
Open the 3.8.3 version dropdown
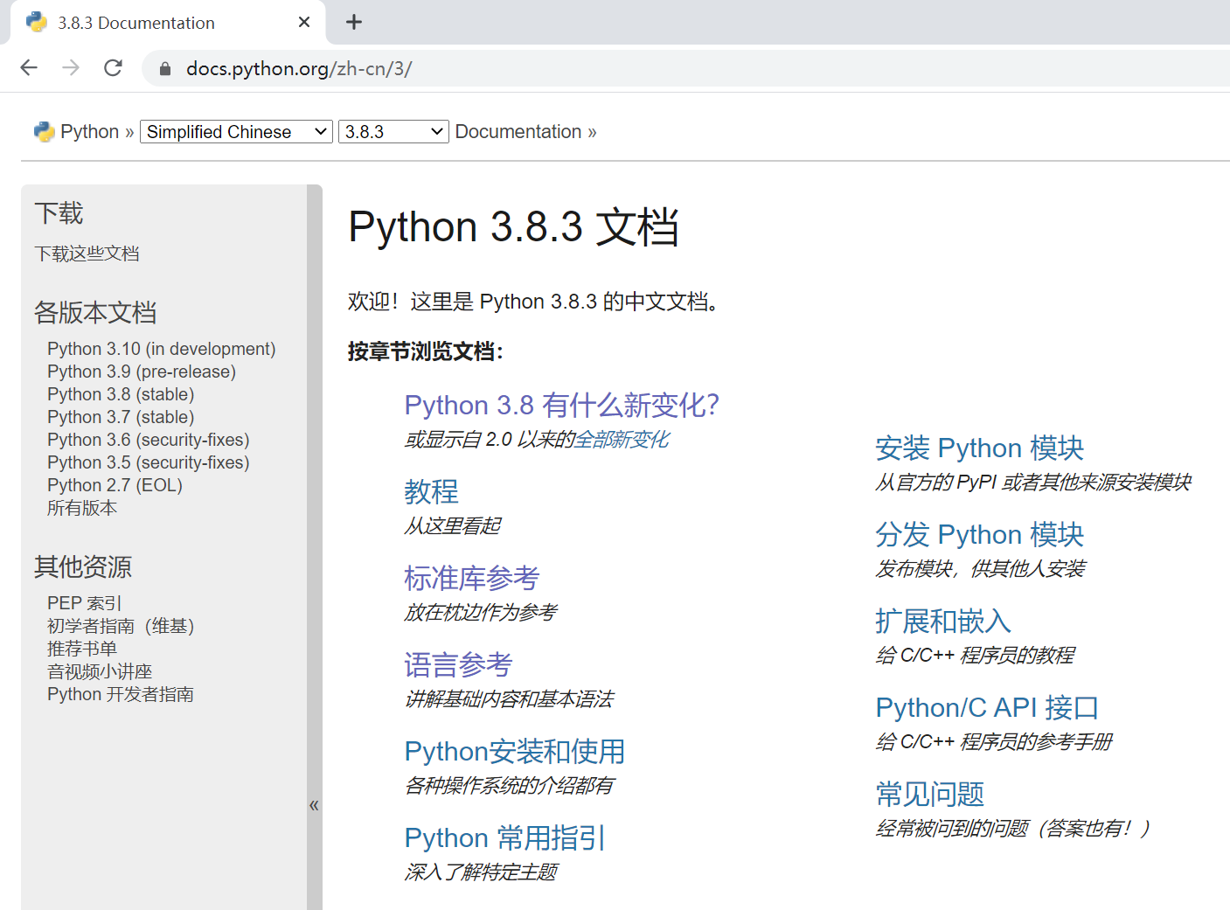tap(393, 132)
